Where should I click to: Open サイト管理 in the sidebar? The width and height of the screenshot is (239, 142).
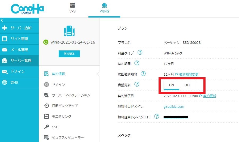[19, 39]
